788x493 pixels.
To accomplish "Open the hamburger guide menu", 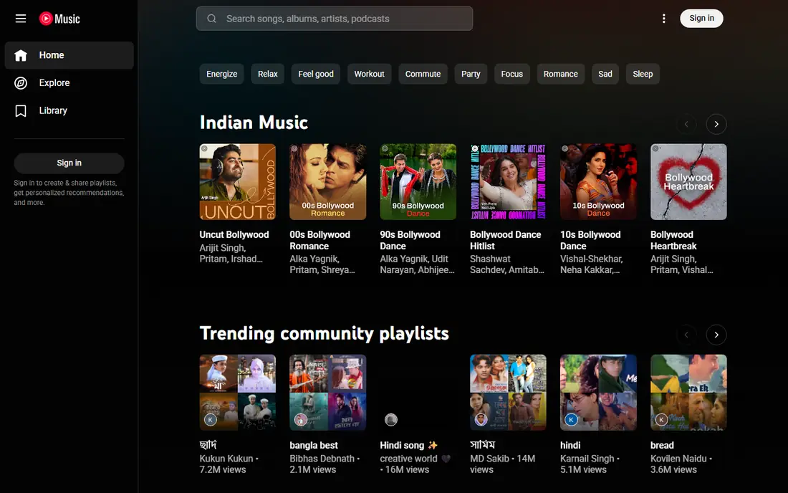I will (x=21, y=19).
